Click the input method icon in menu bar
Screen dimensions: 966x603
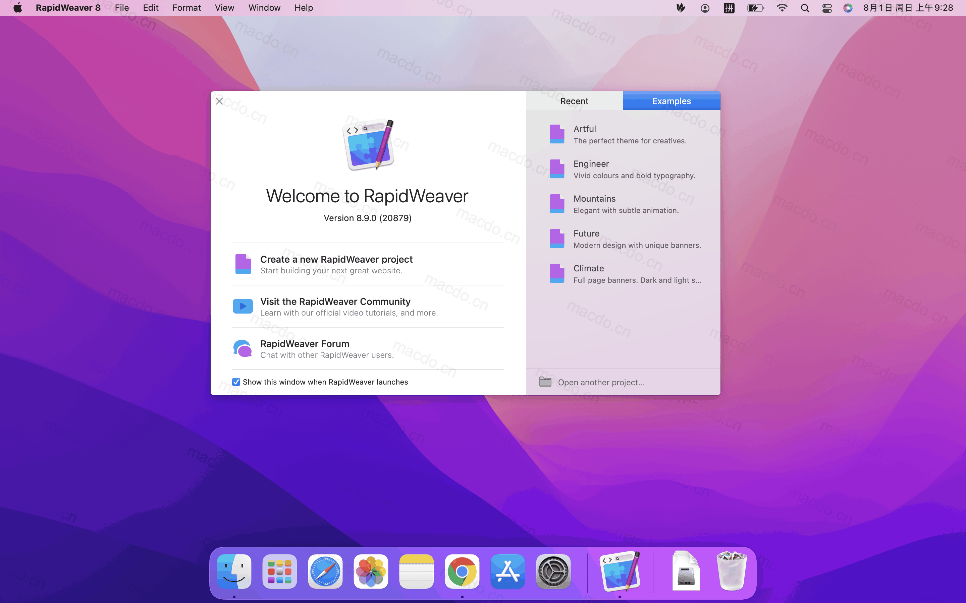(x=729, y=8)
